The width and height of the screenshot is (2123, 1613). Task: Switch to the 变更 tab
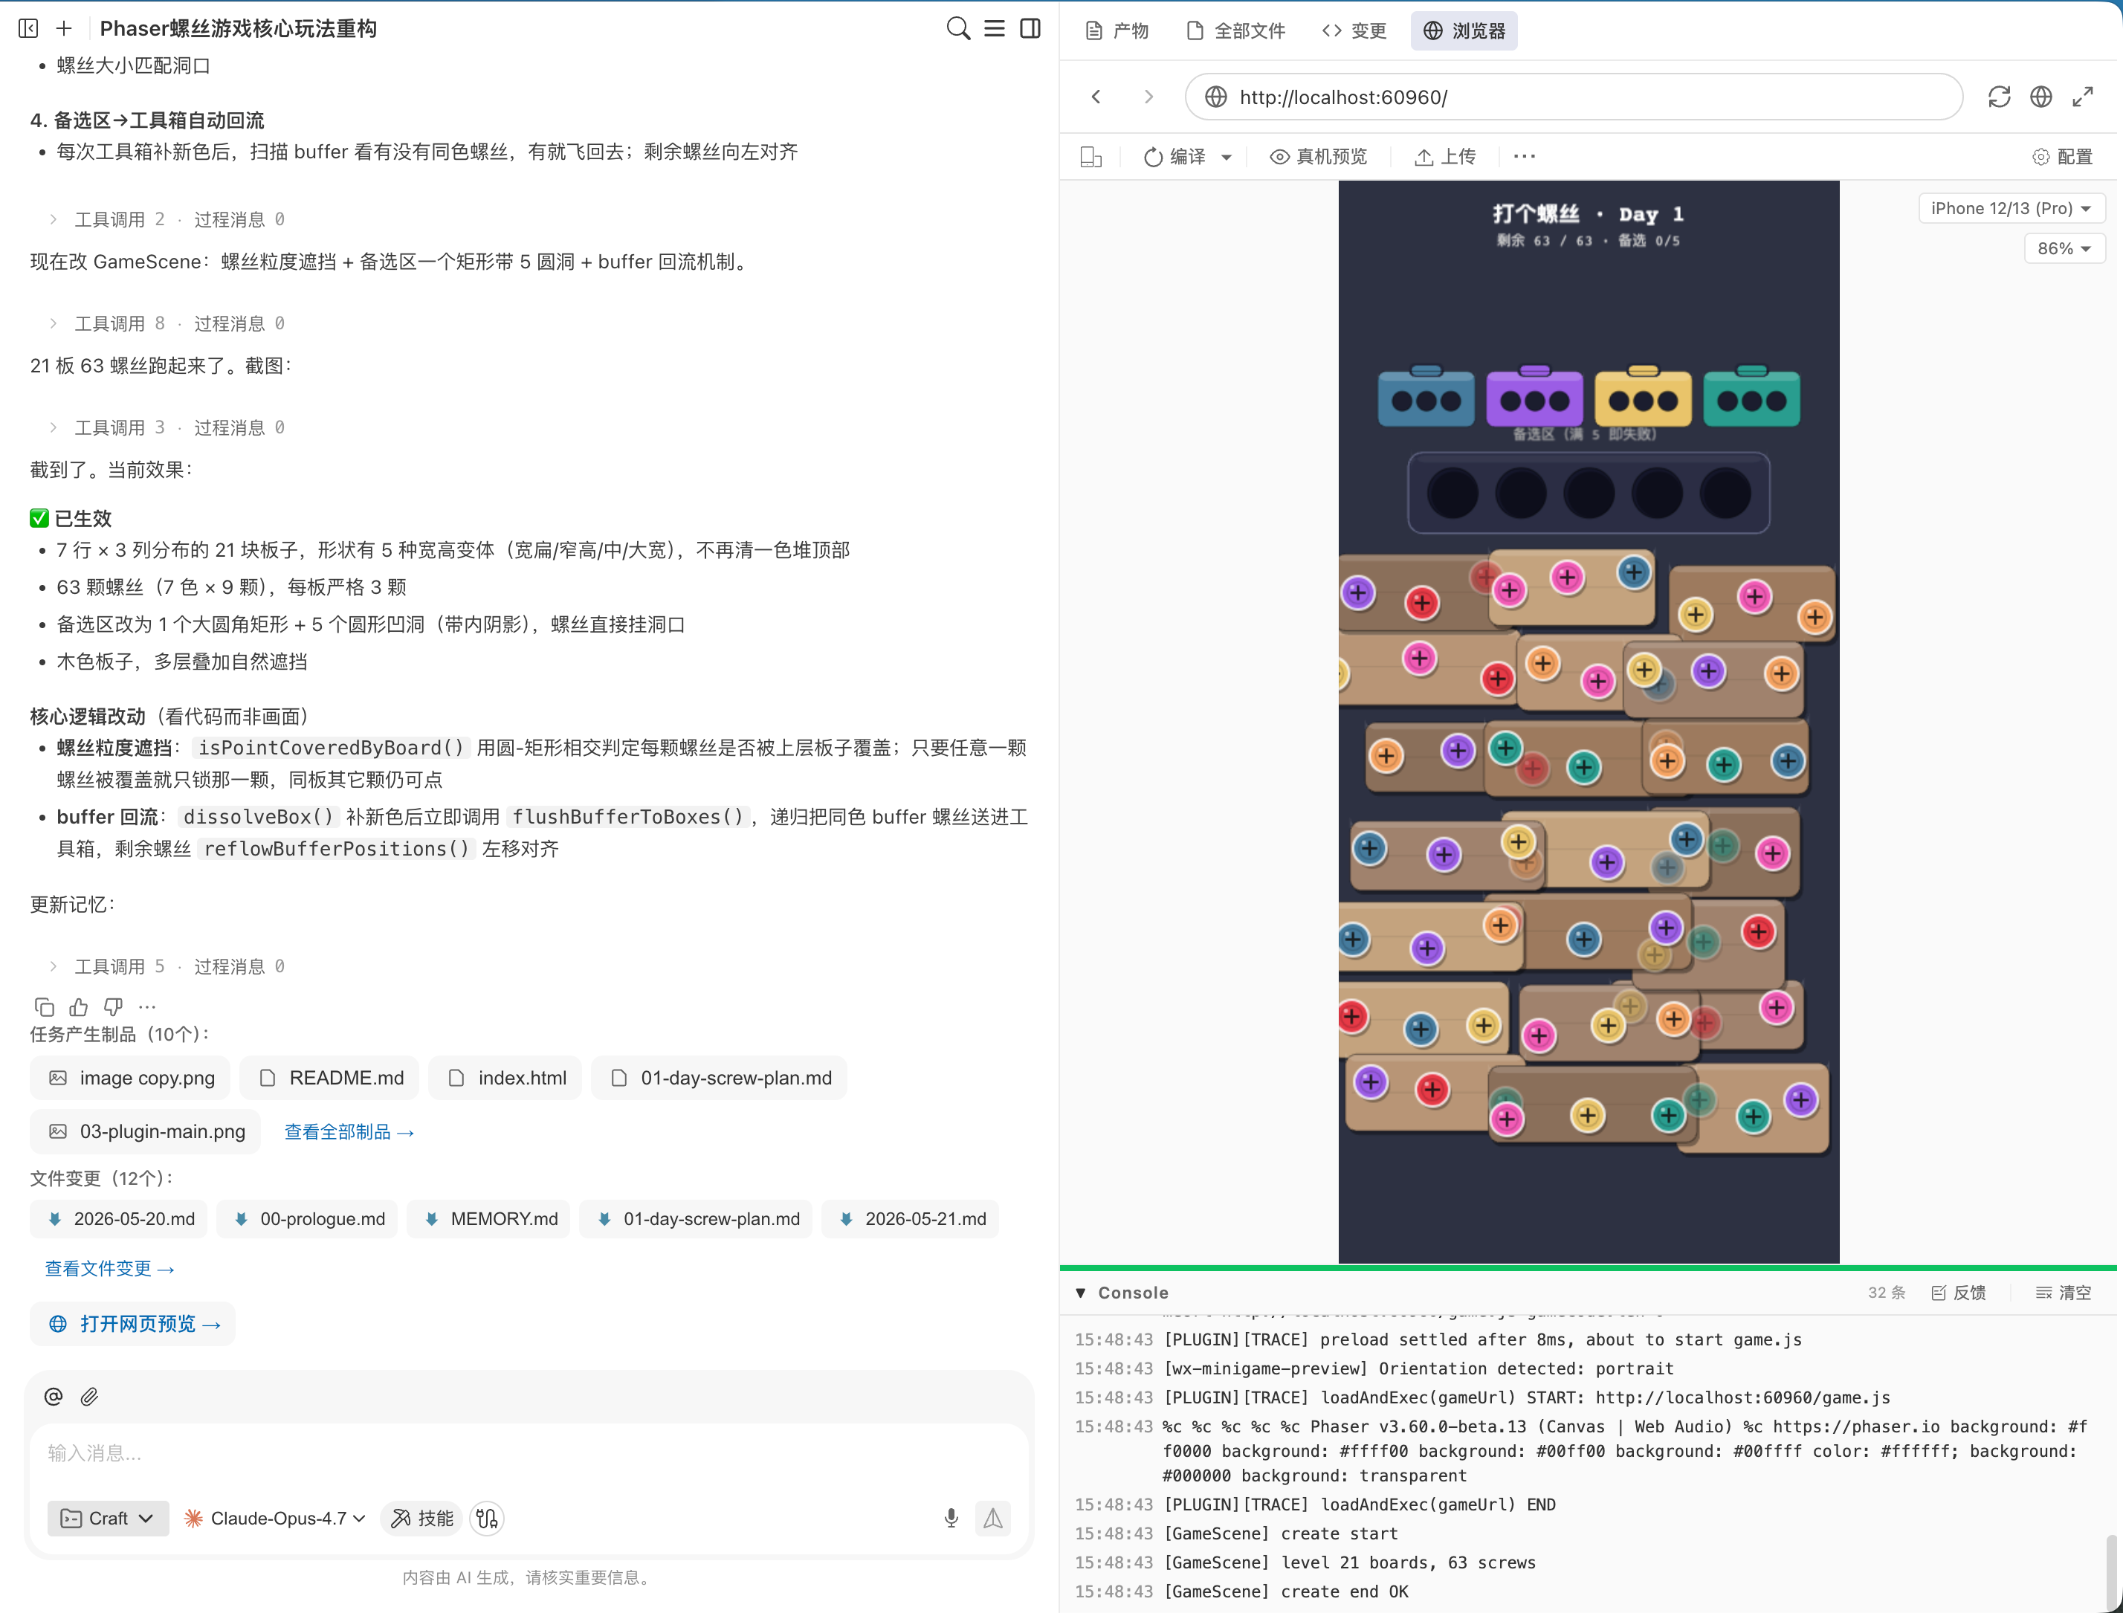(x=1355, y=30)
